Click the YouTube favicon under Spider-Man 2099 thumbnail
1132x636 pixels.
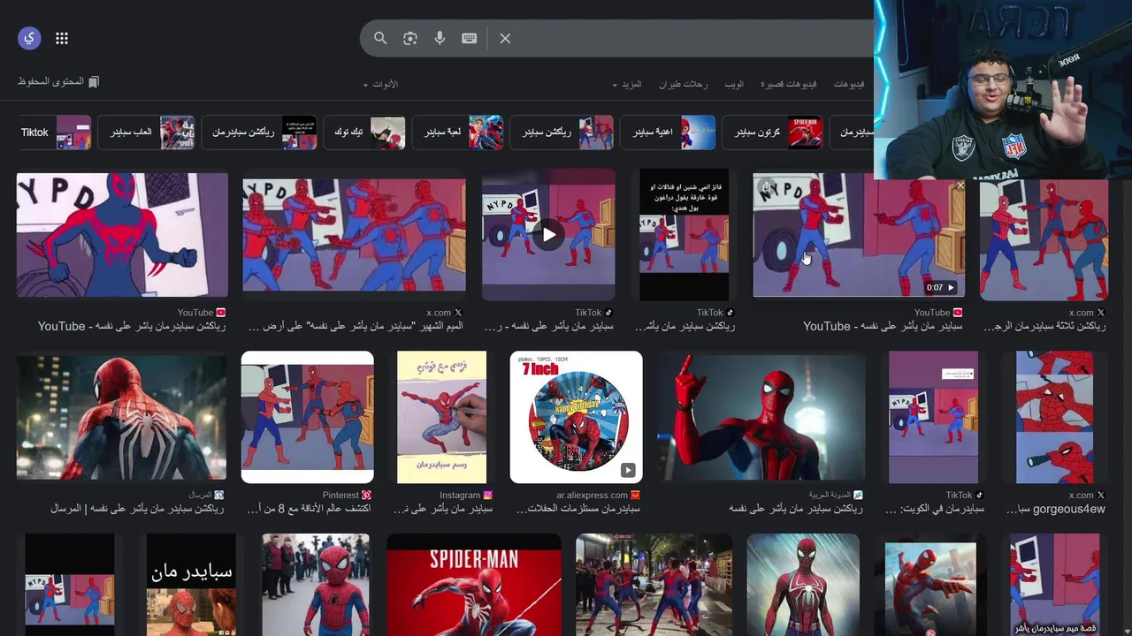point(221,313)
